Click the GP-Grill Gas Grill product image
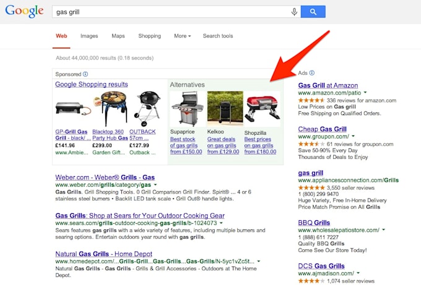 coord(73,109)
